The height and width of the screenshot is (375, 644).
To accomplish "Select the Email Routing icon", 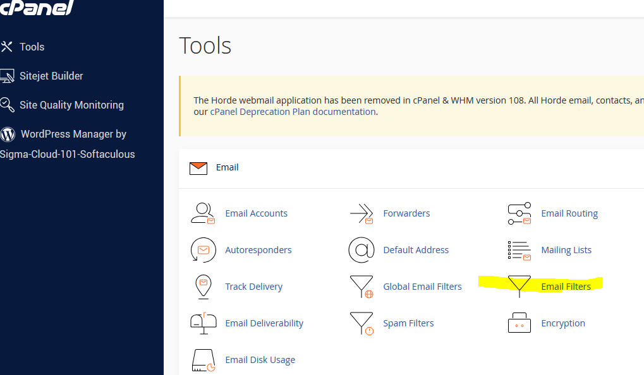I will click(519, 213).
